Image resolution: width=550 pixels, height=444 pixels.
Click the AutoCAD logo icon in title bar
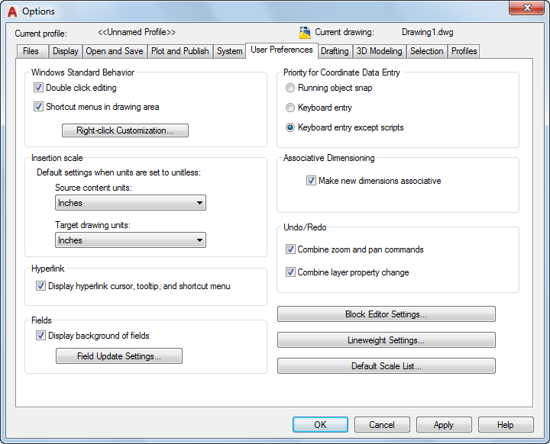pos(11,11)
